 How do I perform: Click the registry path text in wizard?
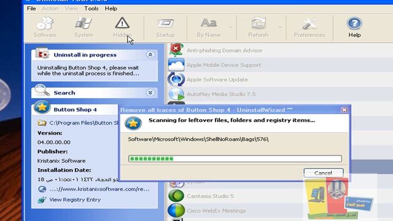(198, 139)
